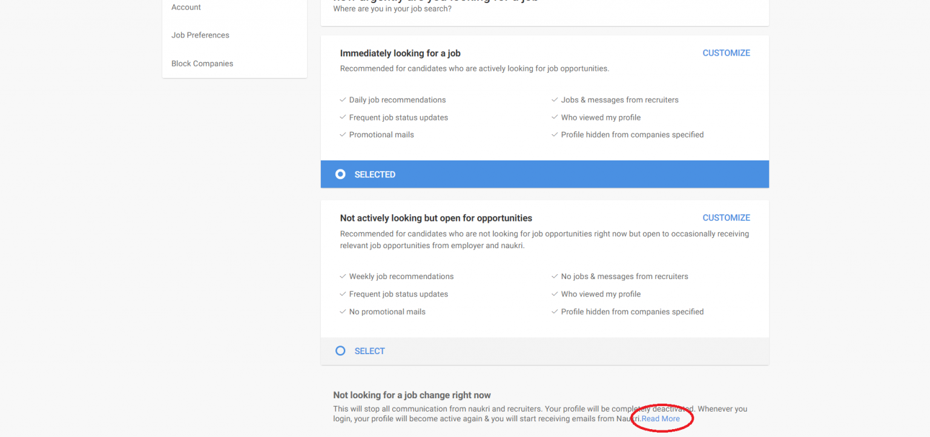This screenshot has height=437, width=930.
Task: Click checkmark next to Promotional mails
Action: coord(343,134)
